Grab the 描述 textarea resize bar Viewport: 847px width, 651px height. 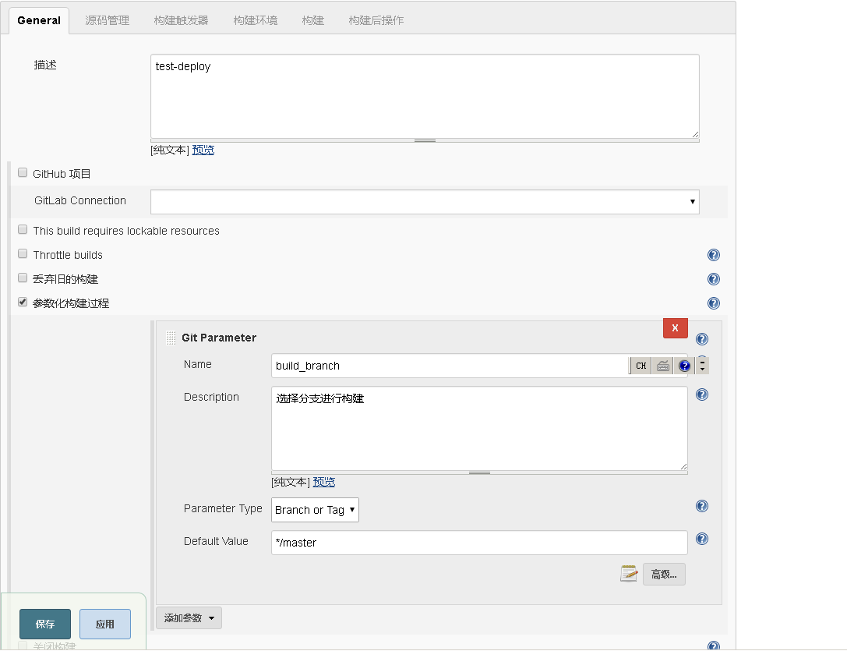(425, 140)
